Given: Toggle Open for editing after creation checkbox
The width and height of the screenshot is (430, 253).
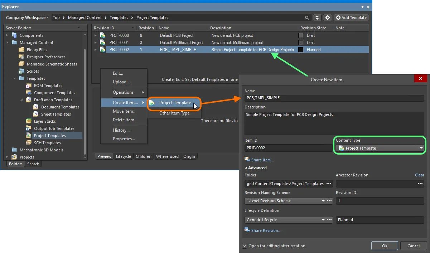Looking at the screenshot, I should [x=245, y=246].
